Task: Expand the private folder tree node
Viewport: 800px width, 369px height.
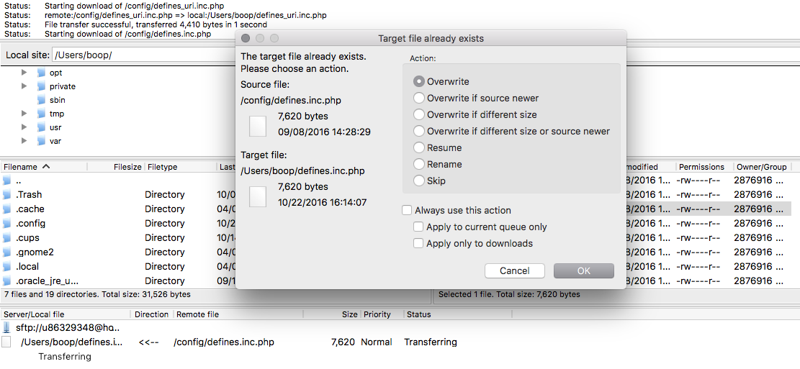Action: 24,86
